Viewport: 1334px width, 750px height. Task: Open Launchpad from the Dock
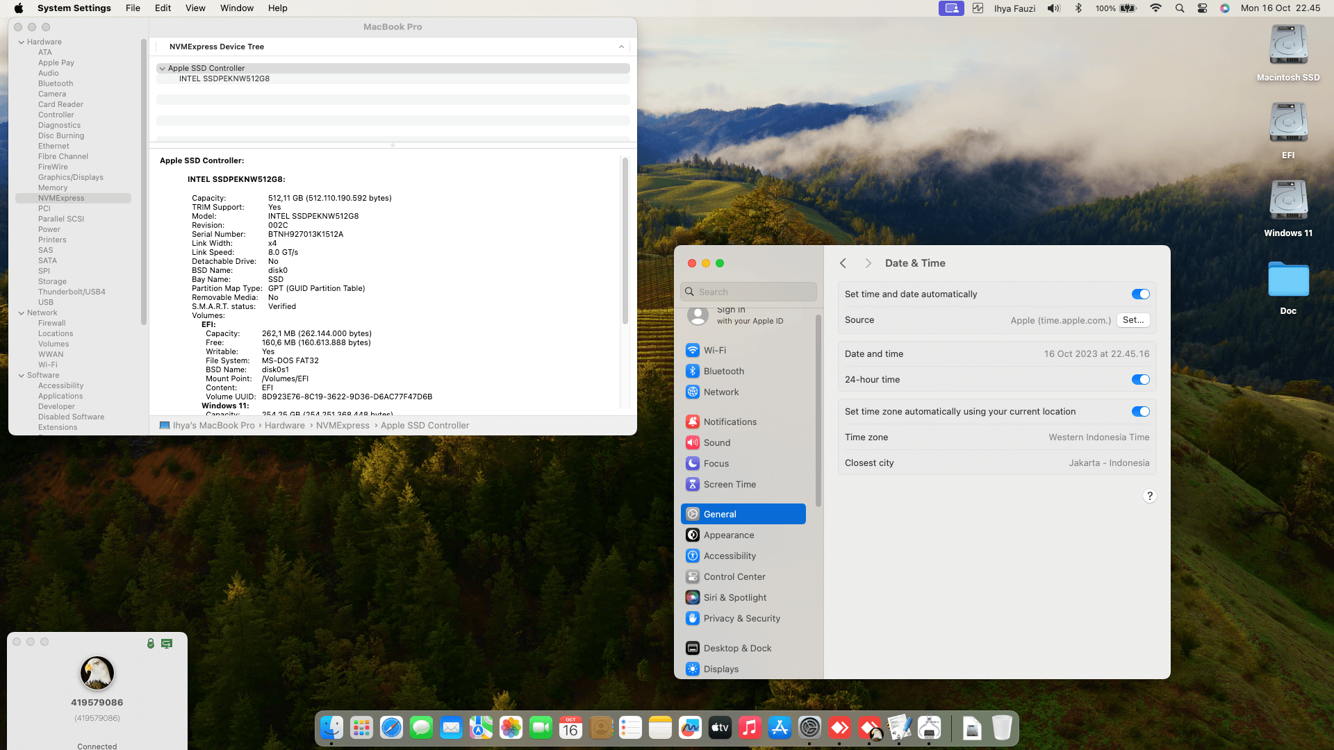(361, 728)
